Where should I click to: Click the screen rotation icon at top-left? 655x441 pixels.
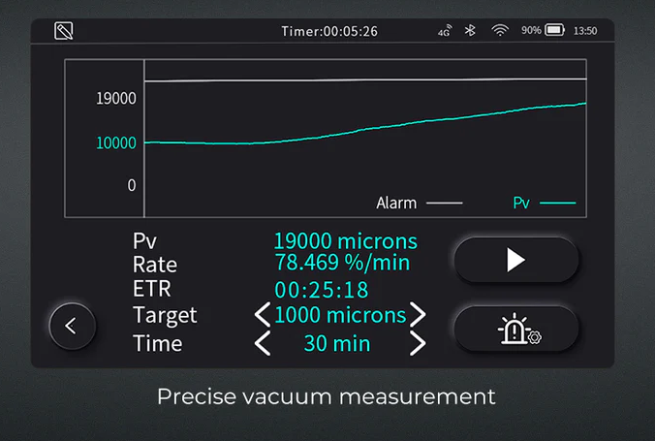(64, 31)
